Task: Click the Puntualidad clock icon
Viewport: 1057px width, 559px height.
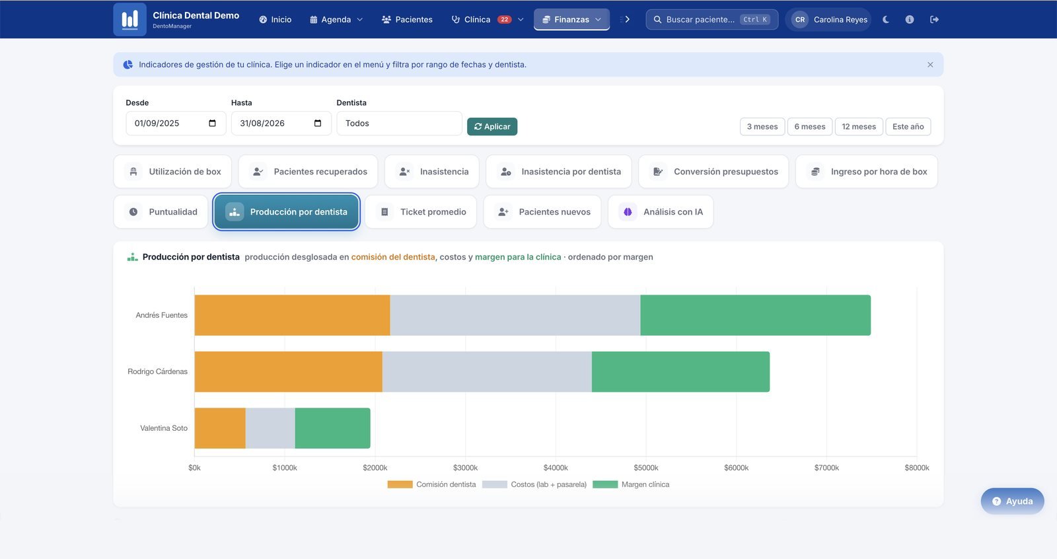Action: point(133,212)
